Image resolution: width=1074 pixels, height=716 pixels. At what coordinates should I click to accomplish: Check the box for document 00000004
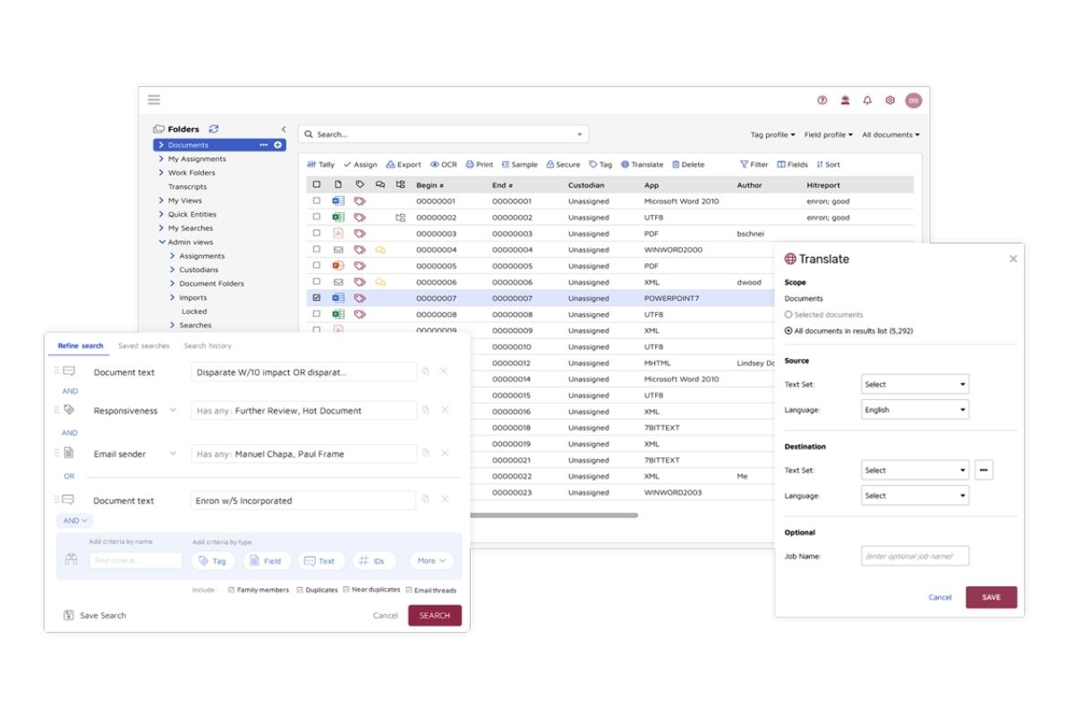[x=316, y=250]
